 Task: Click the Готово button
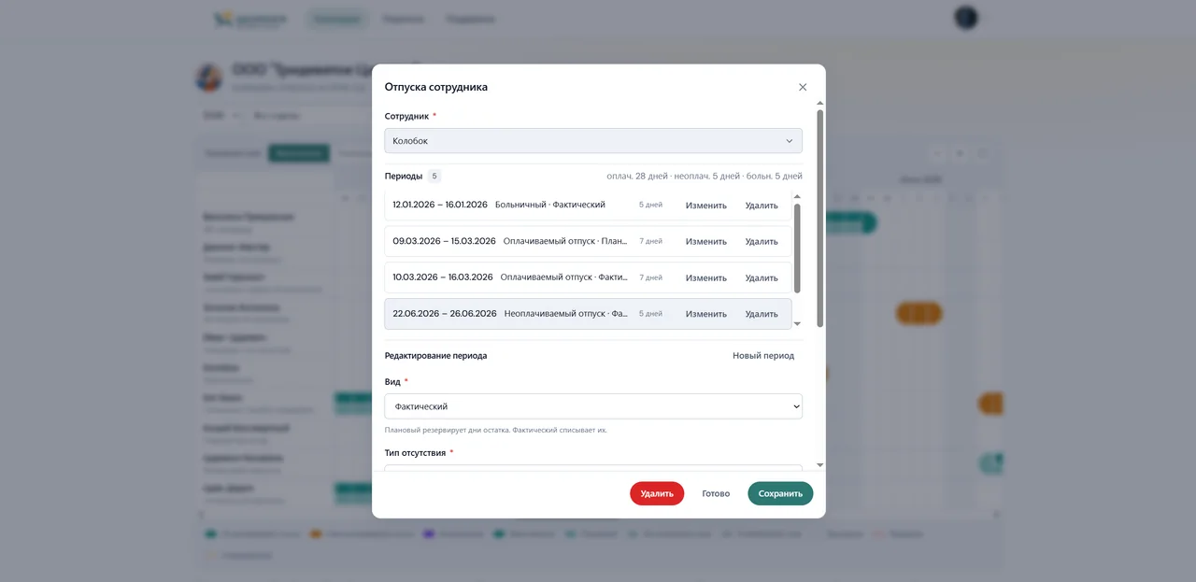(716, 493)
